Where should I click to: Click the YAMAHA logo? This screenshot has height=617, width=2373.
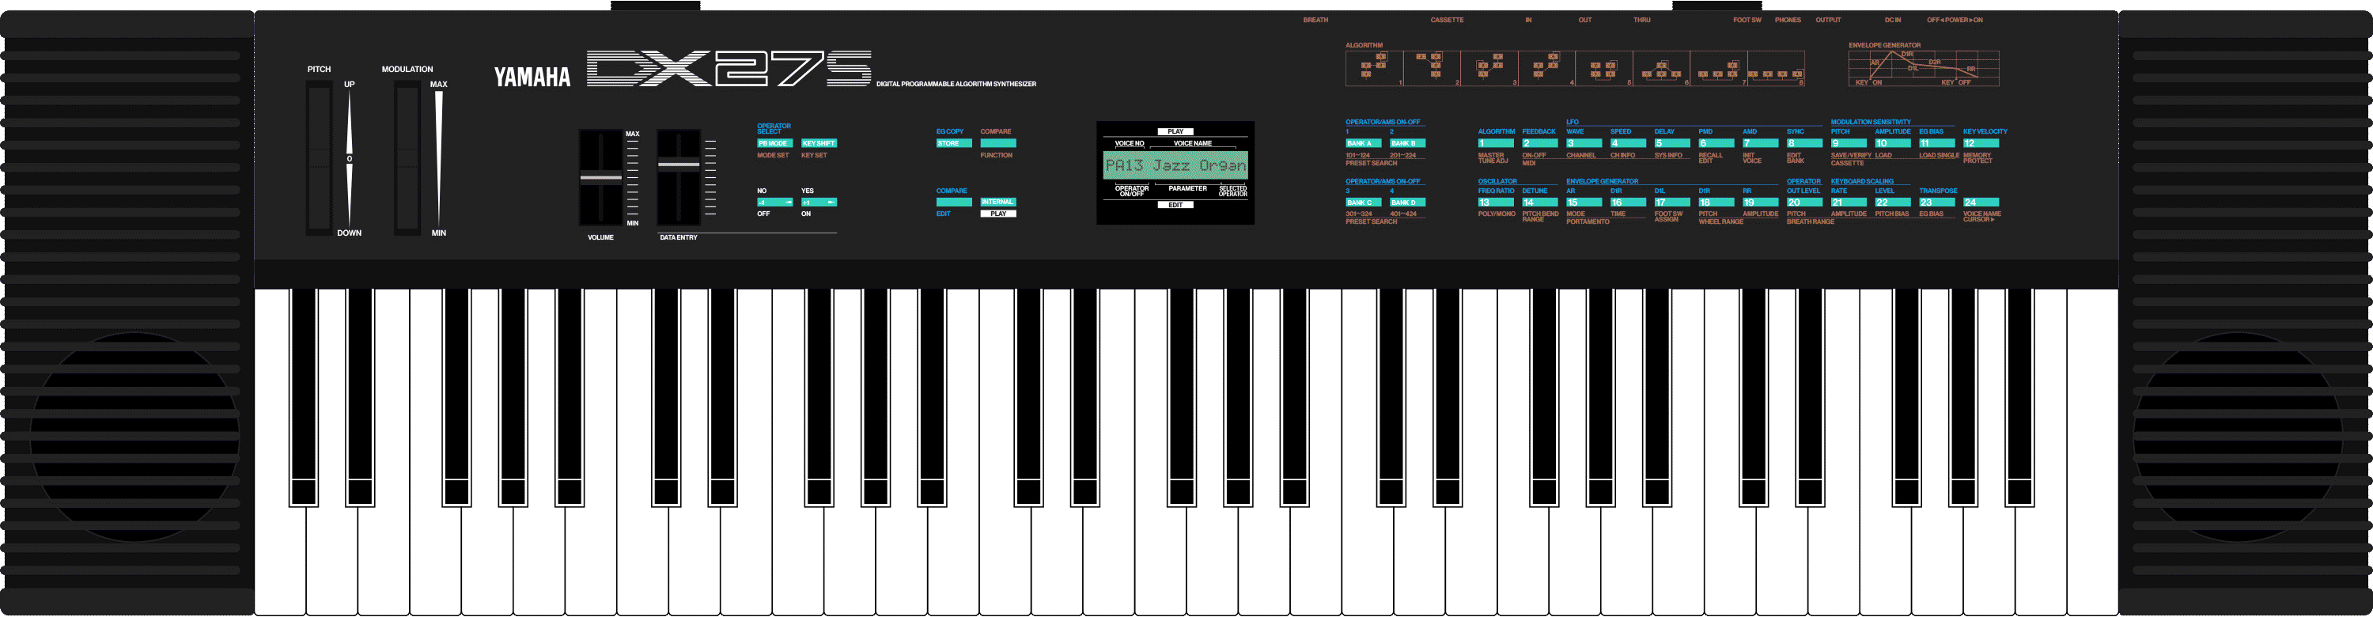[x=532, y=78]
